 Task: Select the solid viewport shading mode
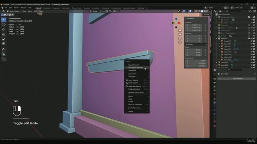(202, 11)
